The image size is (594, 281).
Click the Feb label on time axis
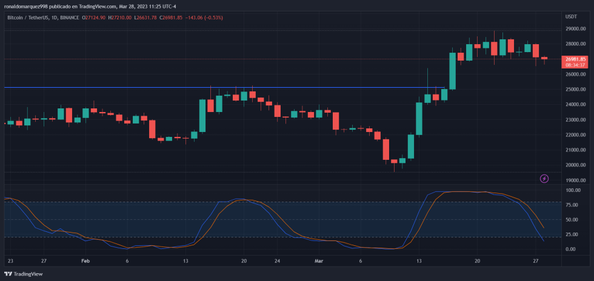(x=85, y=261)
